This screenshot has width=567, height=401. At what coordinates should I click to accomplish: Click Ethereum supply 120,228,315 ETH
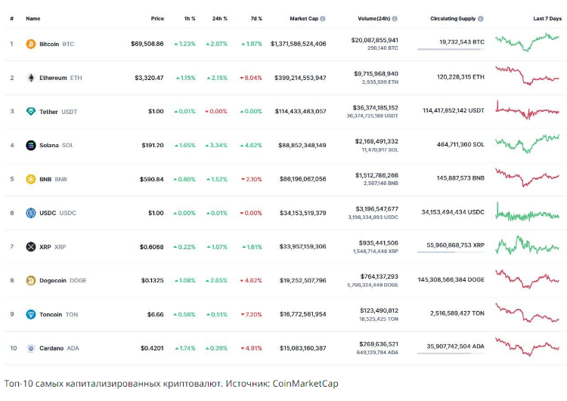coord(460,77)
